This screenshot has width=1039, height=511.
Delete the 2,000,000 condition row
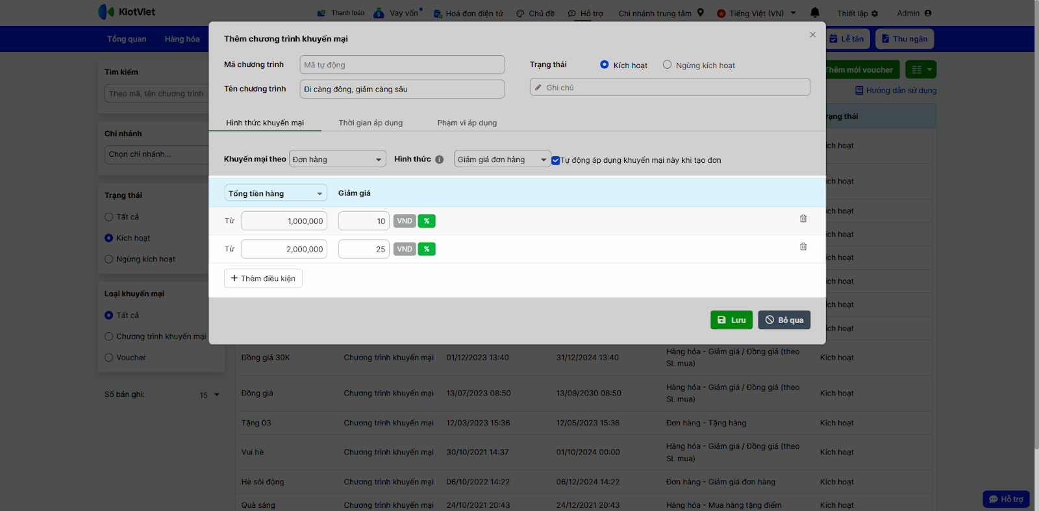pos(803,246)
